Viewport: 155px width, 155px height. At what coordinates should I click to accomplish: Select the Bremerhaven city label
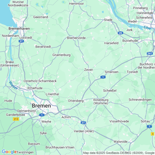[x=19, y=29]
